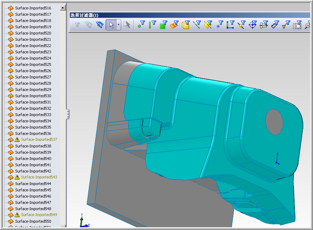This screenshot has height=230, width=313.
Task: Select Surface-Imported528 tree row
Action: (x=33, y=83)
